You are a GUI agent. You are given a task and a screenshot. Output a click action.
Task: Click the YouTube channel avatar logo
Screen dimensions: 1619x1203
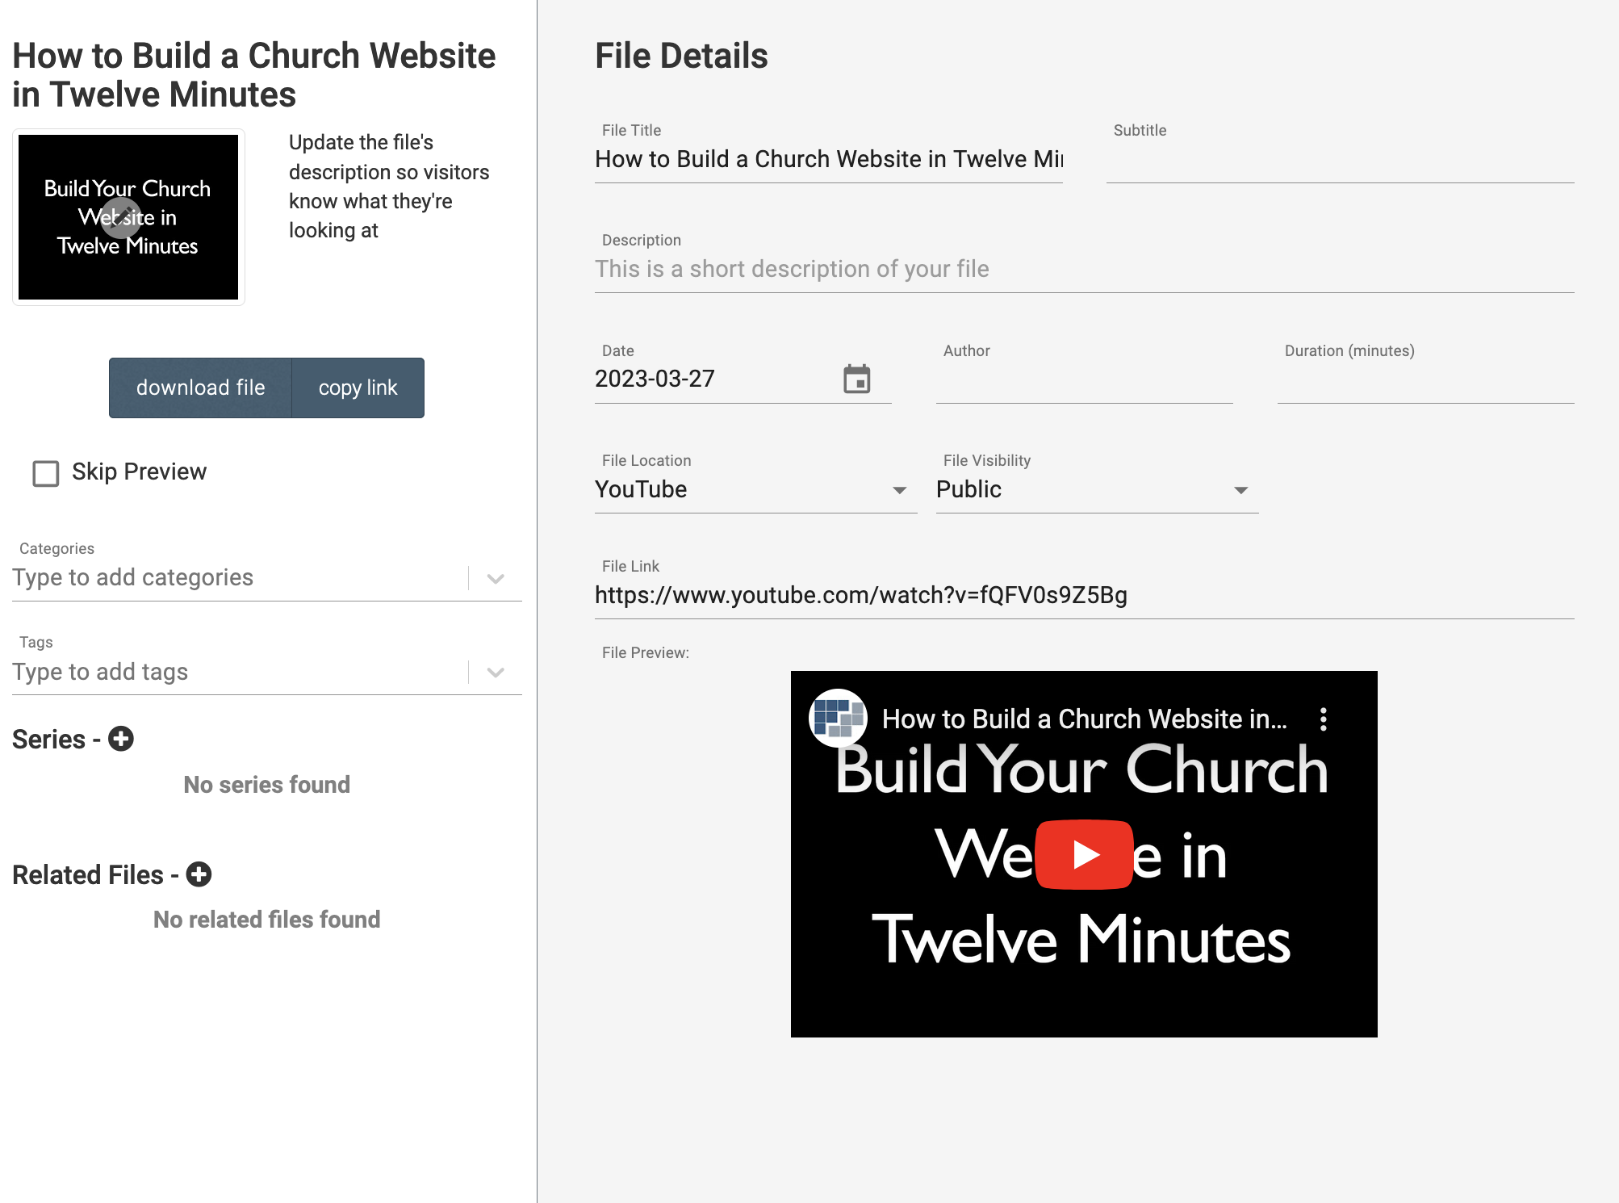coord(838,718)
